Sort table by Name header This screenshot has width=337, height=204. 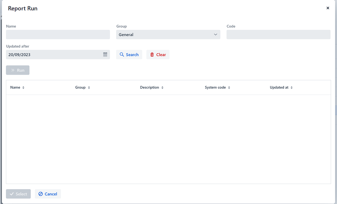[15, 87]
